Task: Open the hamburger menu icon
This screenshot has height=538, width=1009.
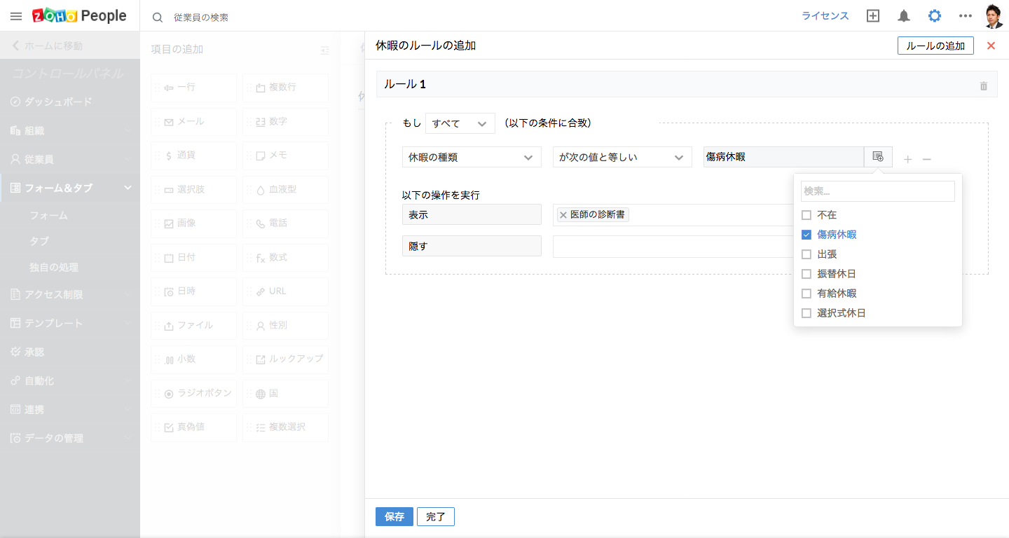Action: tap(16, 16)
